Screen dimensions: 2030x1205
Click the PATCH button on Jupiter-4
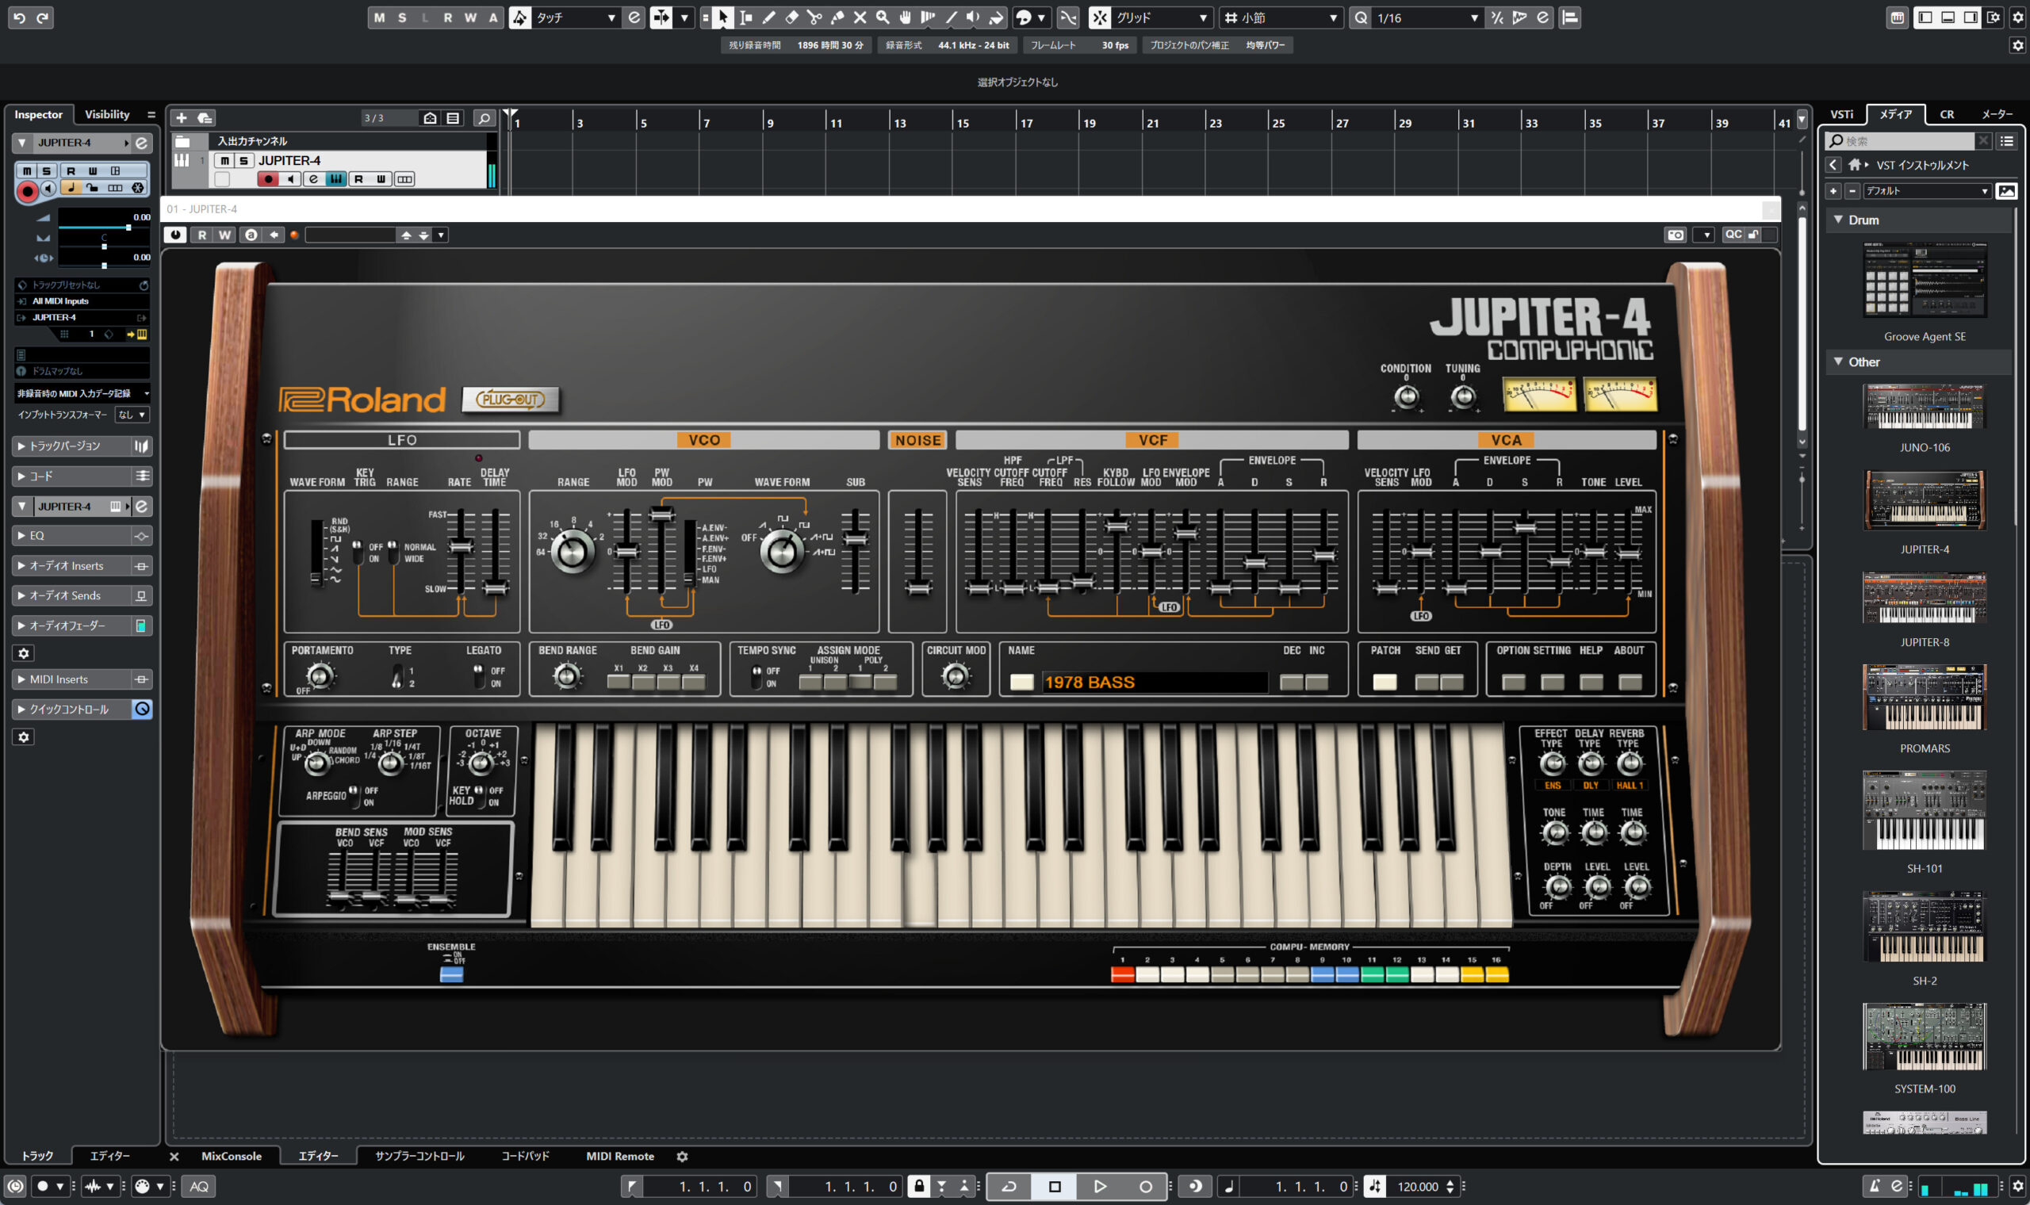(x=1385, y=682)
